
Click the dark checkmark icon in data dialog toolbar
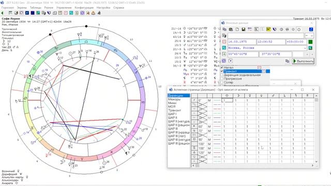275,29
